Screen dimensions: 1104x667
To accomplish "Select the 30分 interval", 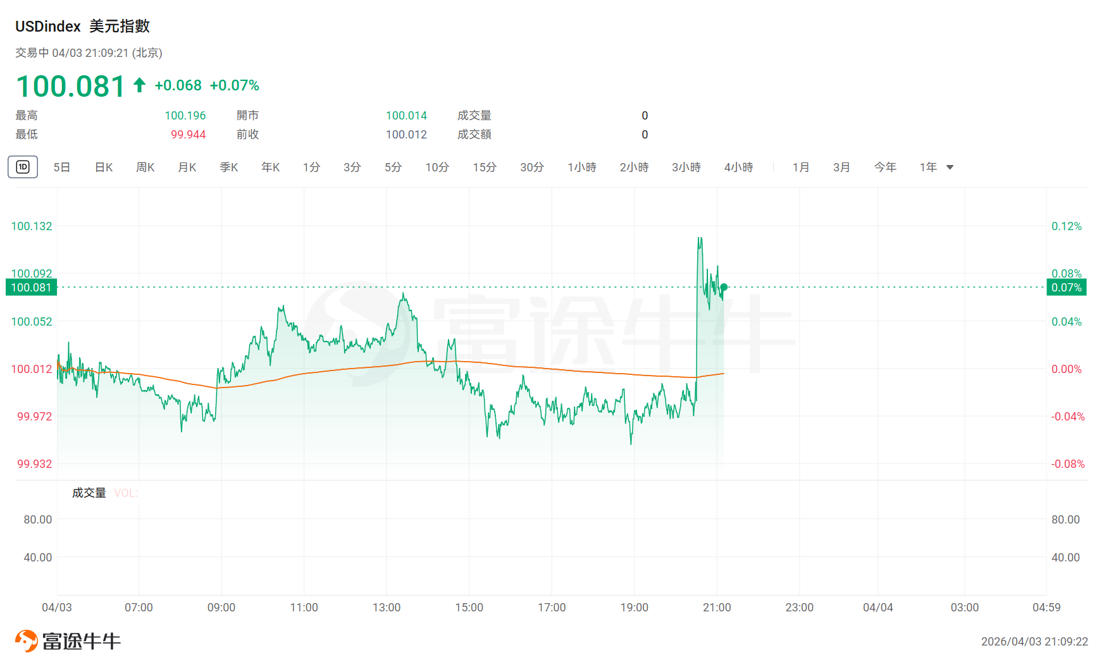I will (532, 168).
